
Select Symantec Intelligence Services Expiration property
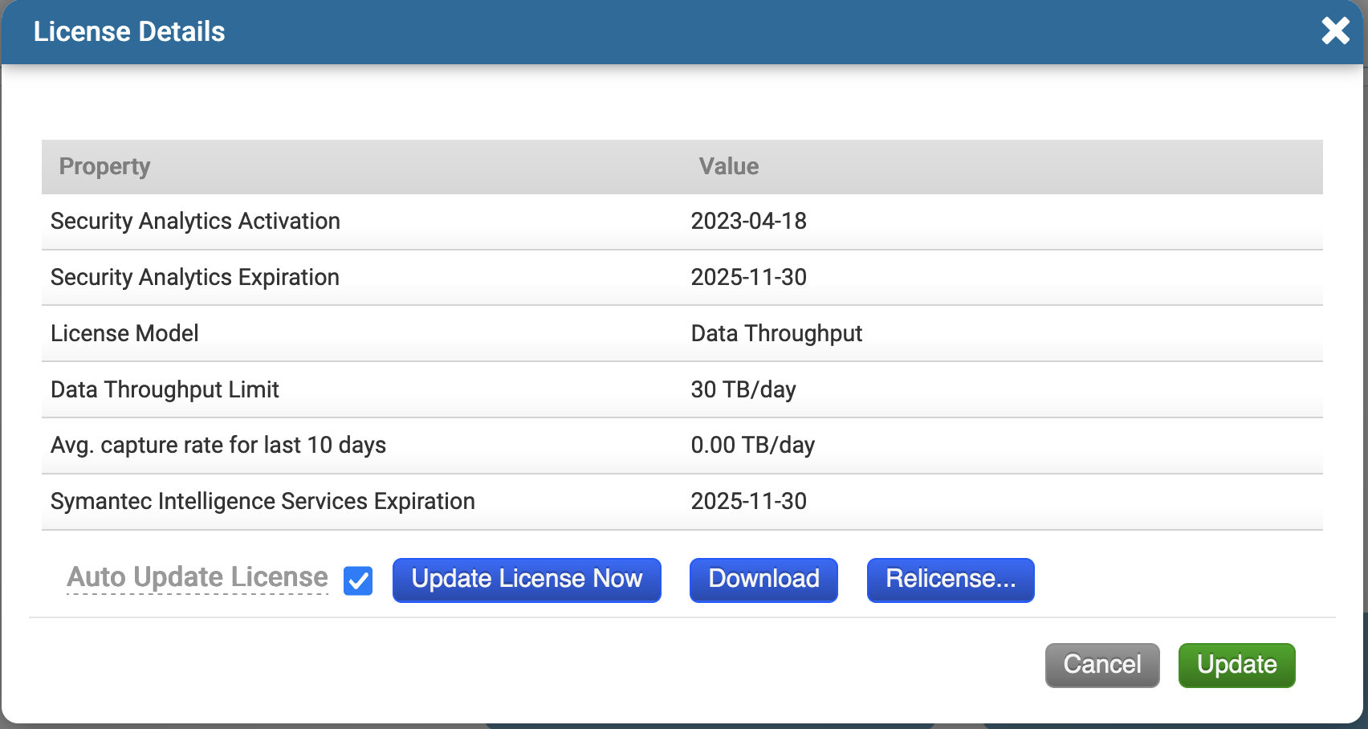click(263, 501)
